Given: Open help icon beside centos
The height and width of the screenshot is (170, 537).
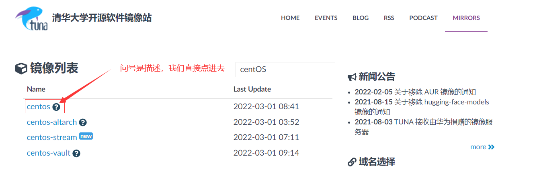Looking at the screenshot, I should point(56,107).
